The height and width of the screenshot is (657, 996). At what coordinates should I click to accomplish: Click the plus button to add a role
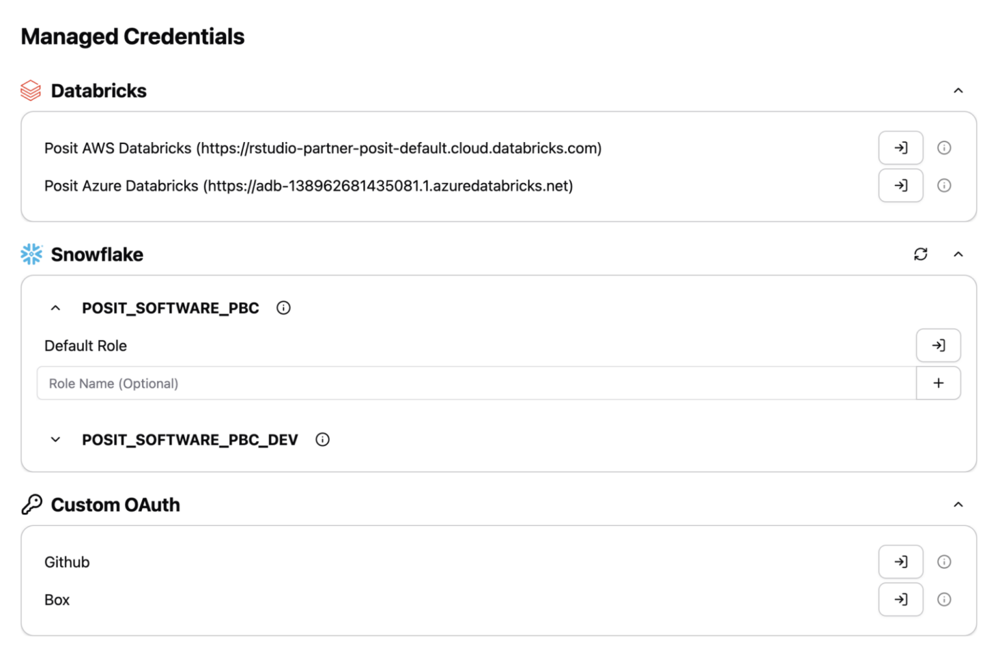(938, 383)
